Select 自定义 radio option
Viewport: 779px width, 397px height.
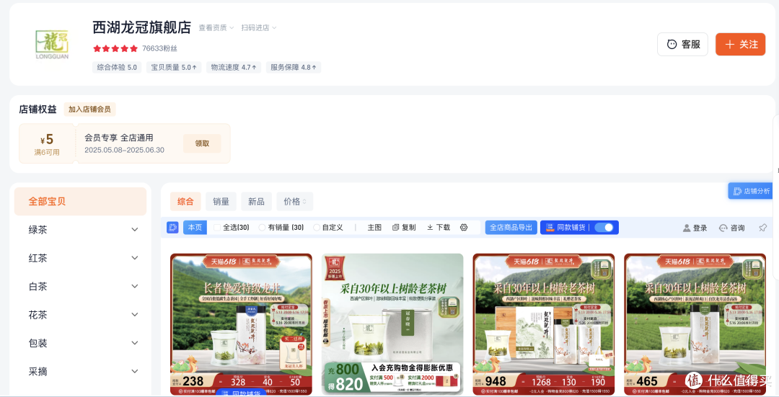point(317,227)
